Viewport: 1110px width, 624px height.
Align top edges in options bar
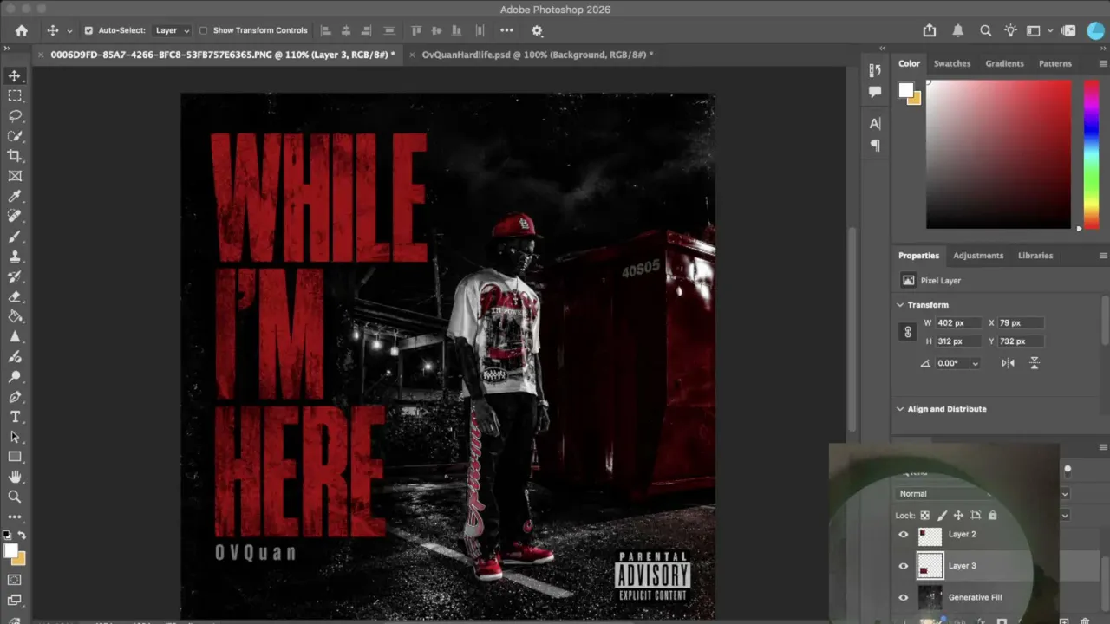416,30
